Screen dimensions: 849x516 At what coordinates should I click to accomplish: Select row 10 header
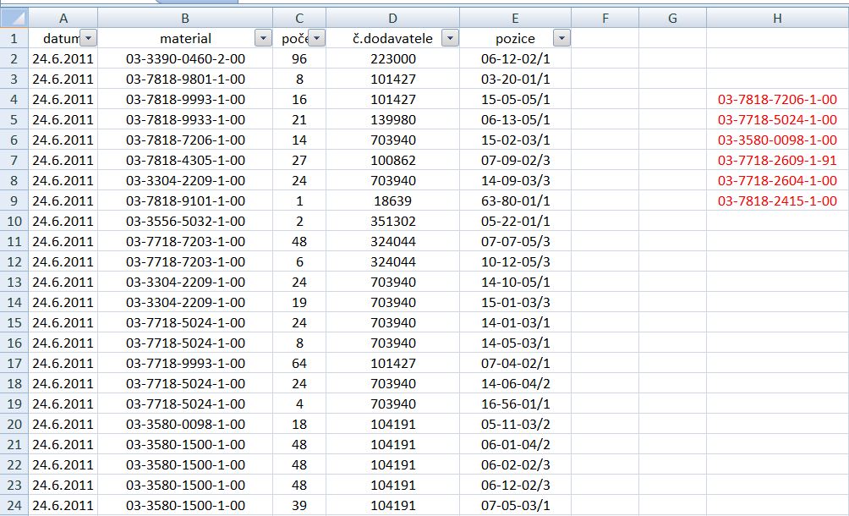14,221
